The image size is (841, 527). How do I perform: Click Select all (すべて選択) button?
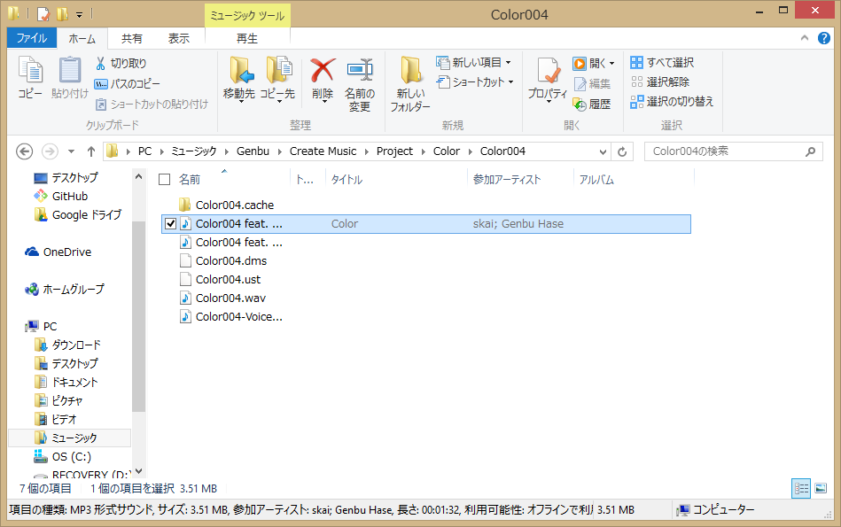[x=661, y=63]
